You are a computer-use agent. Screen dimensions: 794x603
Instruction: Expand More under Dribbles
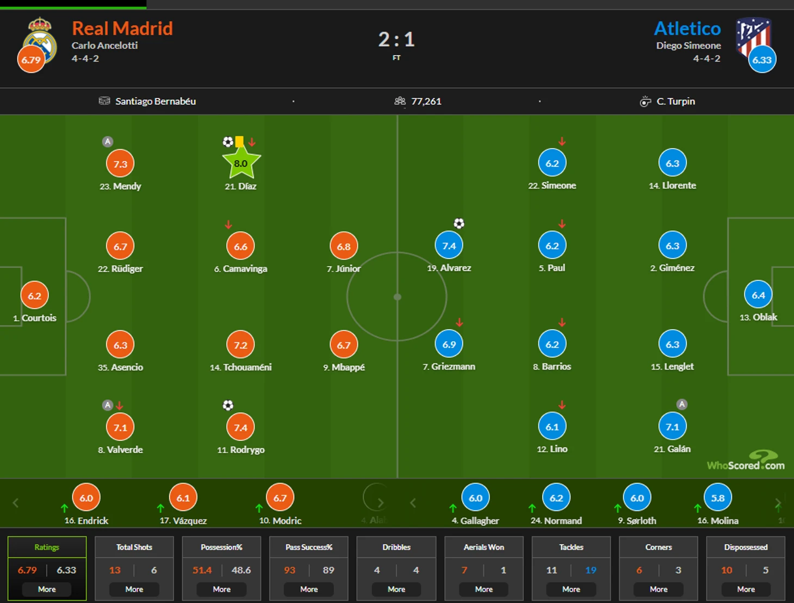396,589
